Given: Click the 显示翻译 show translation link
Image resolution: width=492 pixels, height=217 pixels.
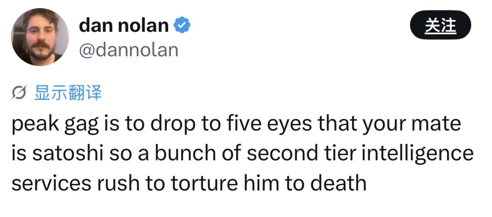Looking at the screenshot, I should point(68,93).
